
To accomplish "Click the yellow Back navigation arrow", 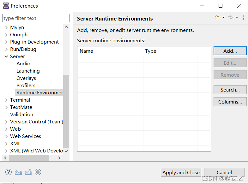I will 217,17.
